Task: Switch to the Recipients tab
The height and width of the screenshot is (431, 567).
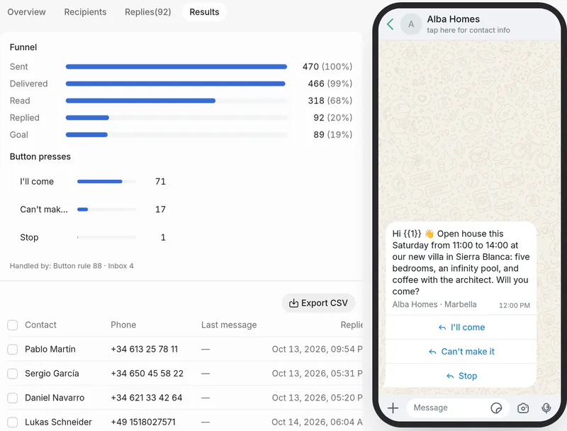Action: pos(85,12)
